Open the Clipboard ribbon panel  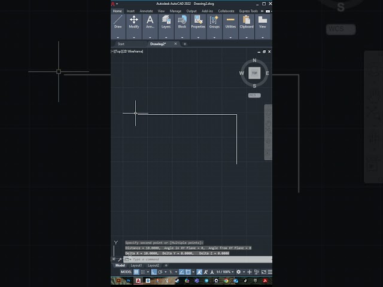247,26
